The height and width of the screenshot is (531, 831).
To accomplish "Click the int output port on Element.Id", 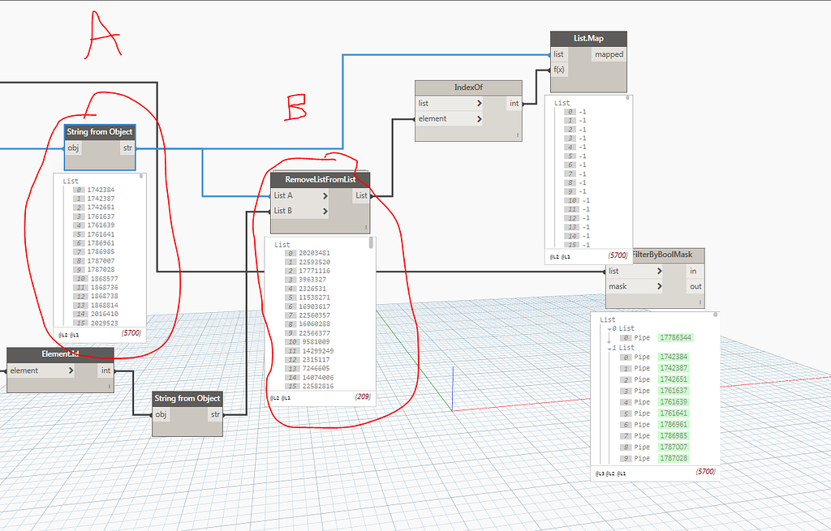I will 106,370.
